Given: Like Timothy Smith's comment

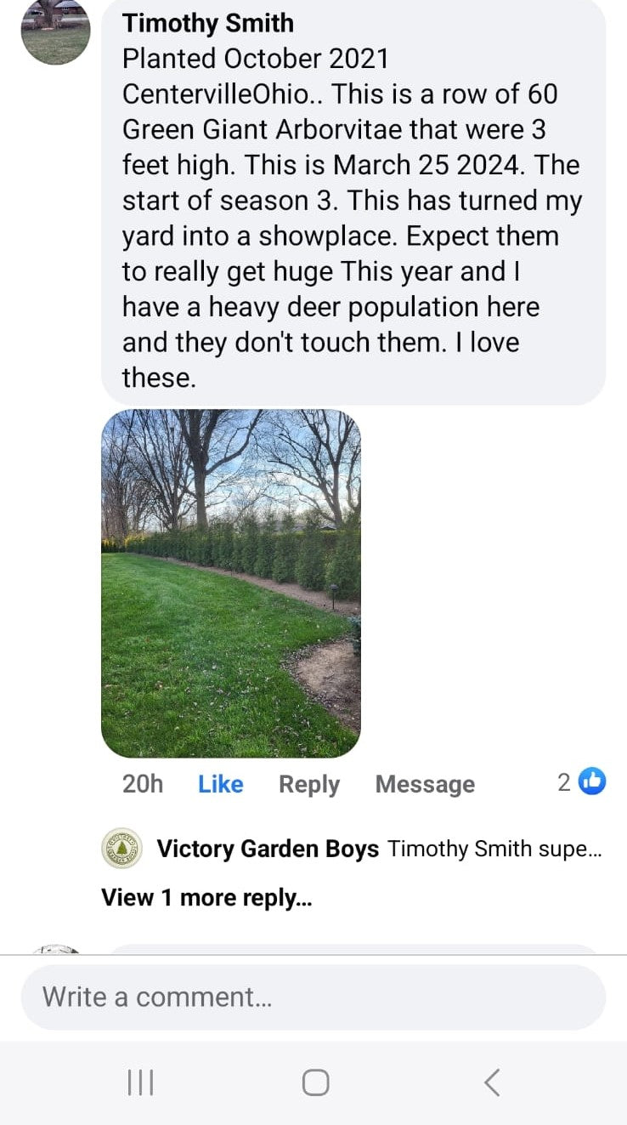Looking at the screenshot, I should click(x=220, y=784).
